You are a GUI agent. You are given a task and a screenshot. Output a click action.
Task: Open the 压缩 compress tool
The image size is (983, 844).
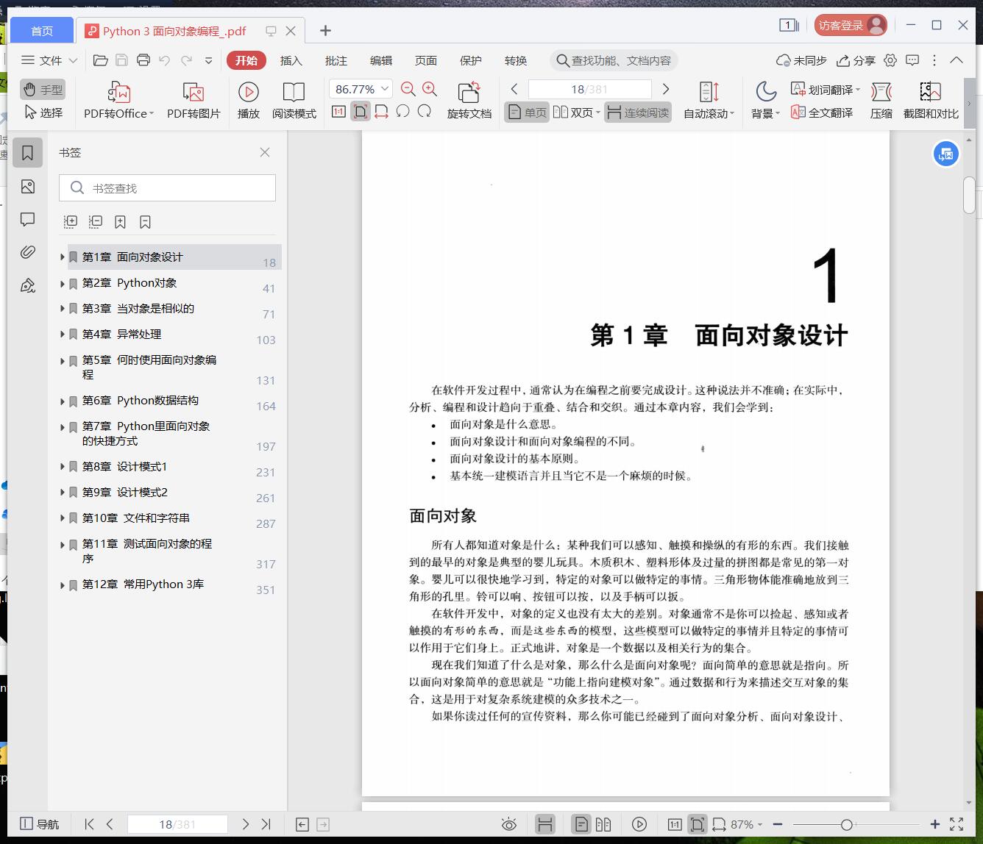(x=881, y=101)
